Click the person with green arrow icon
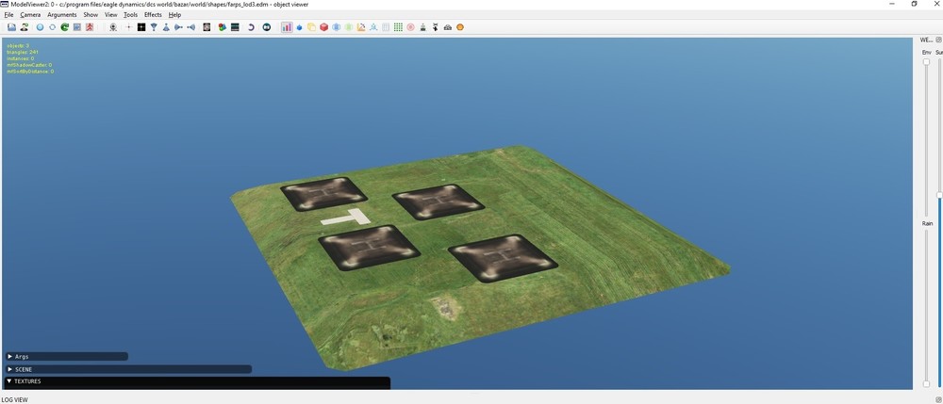 [25, 27]
